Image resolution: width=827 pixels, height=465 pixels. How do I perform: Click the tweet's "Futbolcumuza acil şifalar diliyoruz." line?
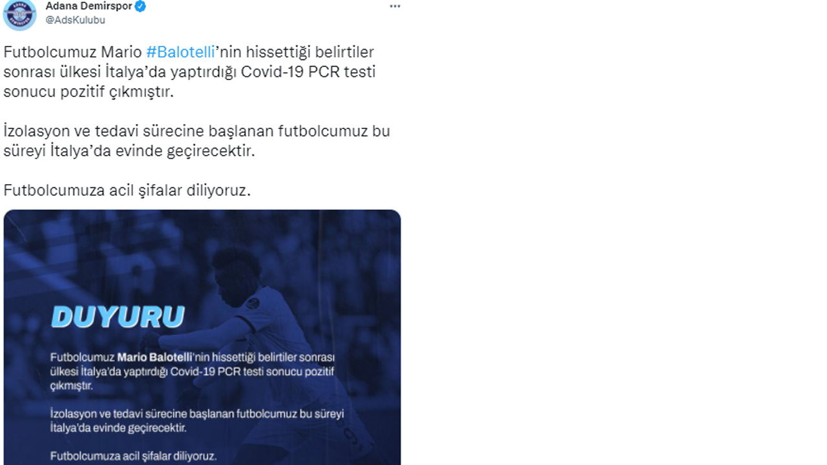127,191
